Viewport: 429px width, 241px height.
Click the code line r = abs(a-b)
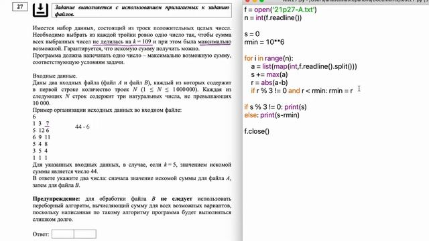coord(269,83)
